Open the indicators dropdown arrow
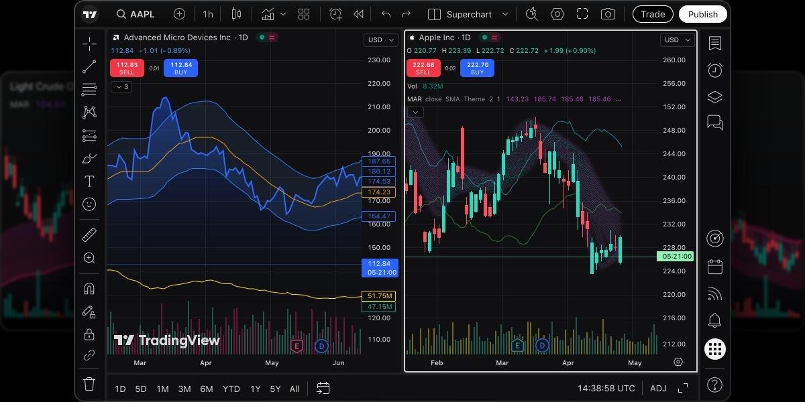Image resolution: width=805 pixels, height=402 pixels. click(x=283, y=14)
